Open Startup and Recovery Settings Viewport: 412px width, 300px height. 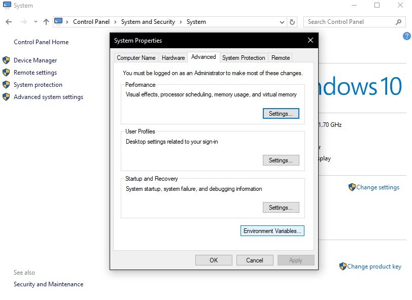tap(281, 208)
